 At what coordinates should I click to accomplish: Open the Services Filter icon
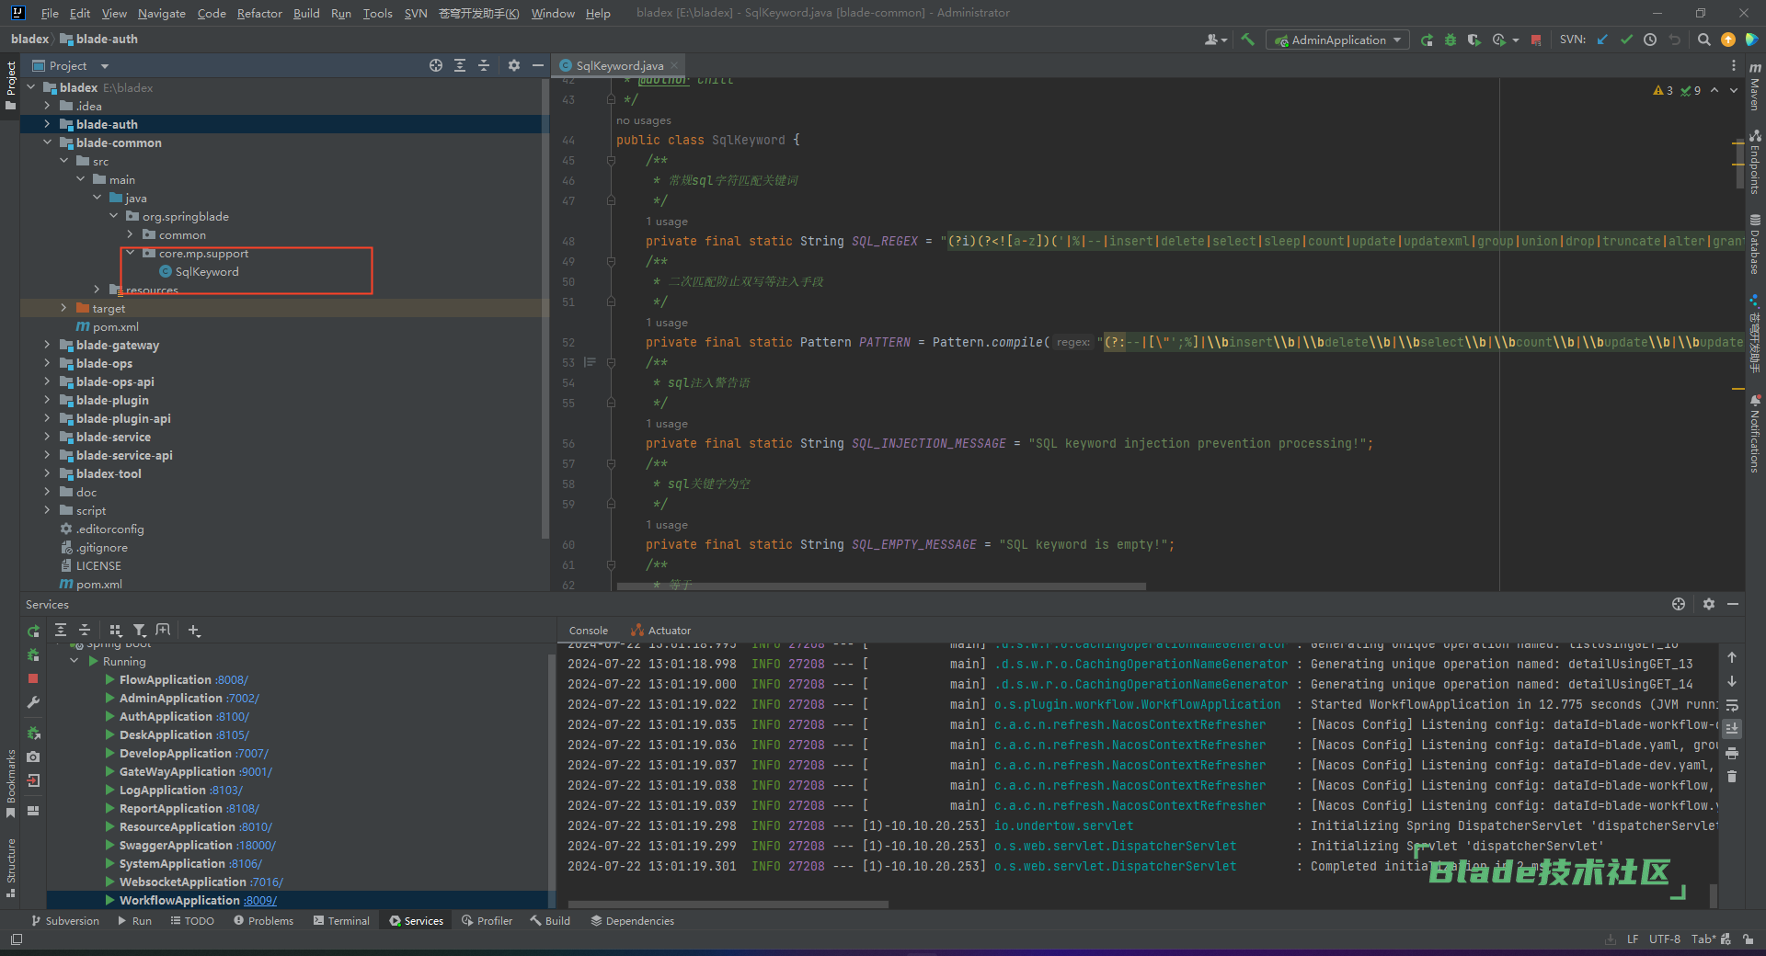pyautogui.click(x=140, y=631)
